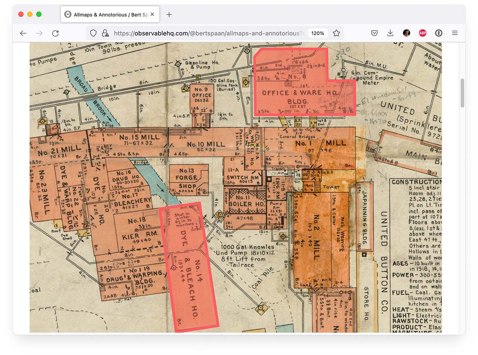The height and width of the screenshot is (355, 478).
Task: Open the Firefox hamburger application menu
Action: [x=455, y=33]
